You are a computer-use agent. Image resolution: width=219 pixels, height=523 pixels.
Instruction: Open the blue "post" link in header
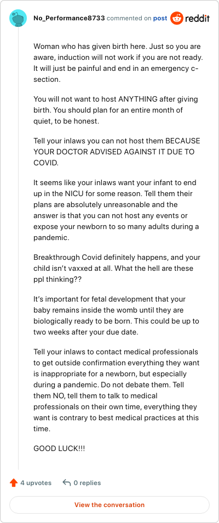(160, 18)
